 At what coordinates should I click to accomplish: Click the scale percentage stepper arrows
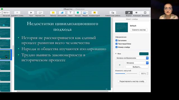(x=147, y=74)
